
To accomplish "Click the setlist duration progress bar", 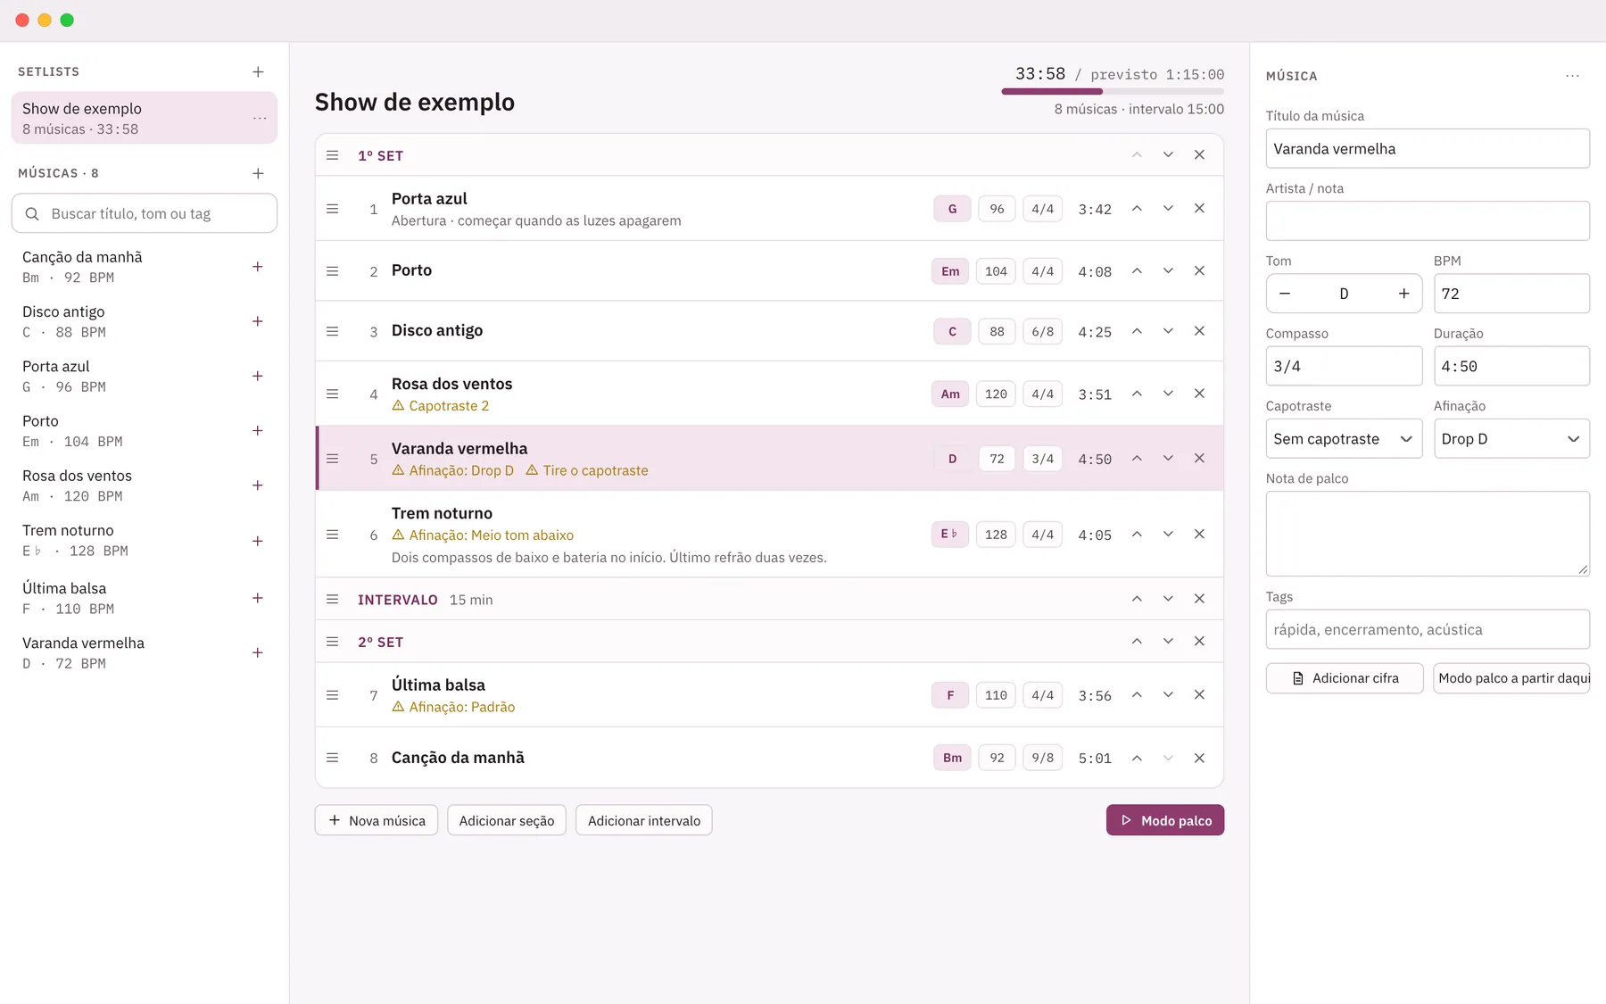I will click(x=1113, y=91).
